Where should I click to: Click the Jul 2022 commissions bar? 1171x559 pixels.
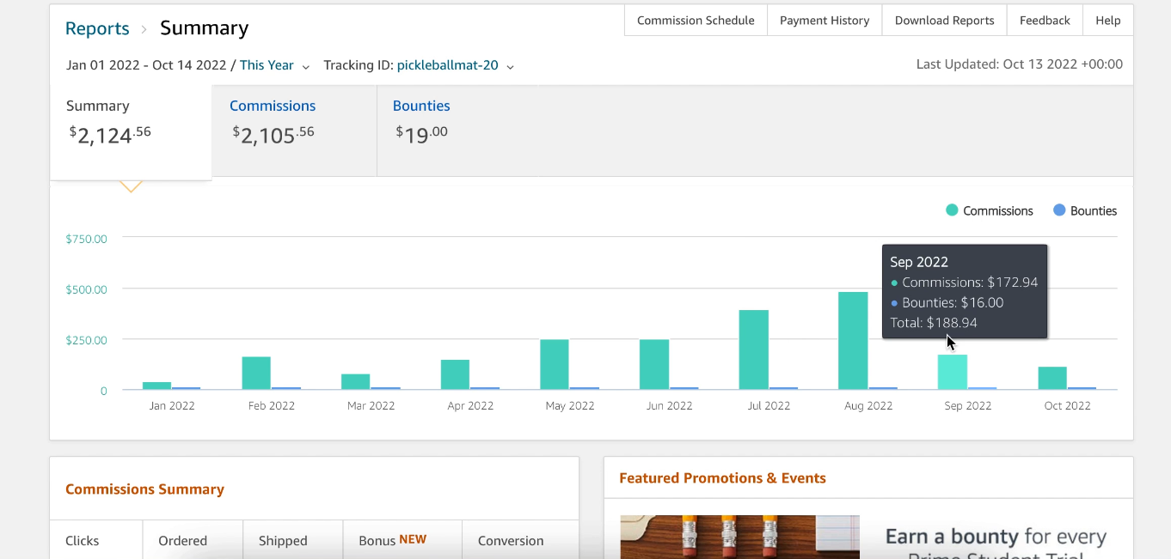click(754, 350)
